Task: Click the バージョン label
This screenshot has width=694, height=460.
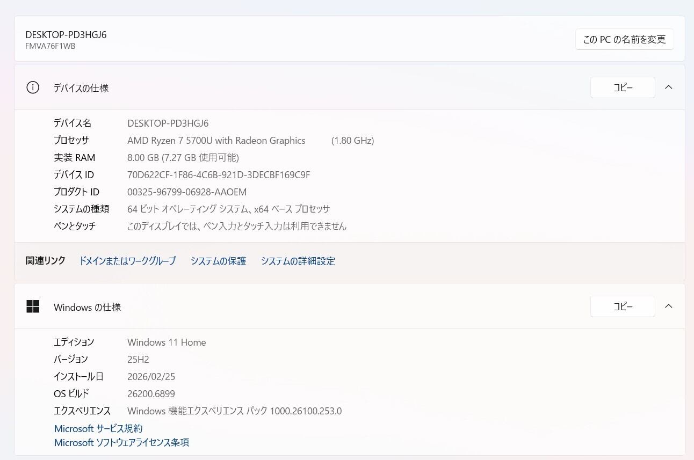Action: pos(71,360)
